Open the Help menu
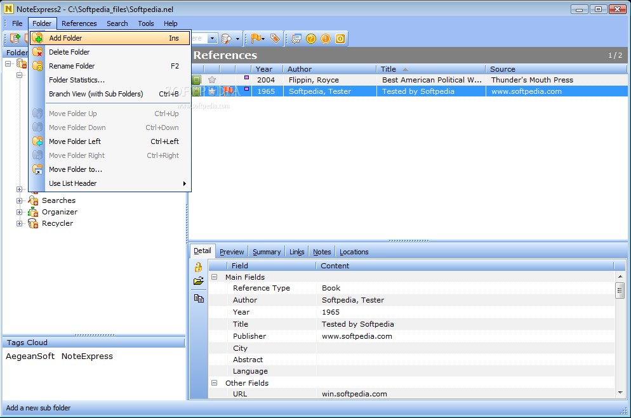 (171, 23)
